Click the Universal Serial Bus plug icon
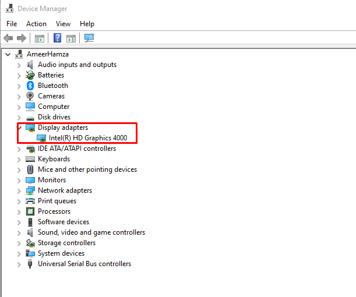 [x=30, y=264]
